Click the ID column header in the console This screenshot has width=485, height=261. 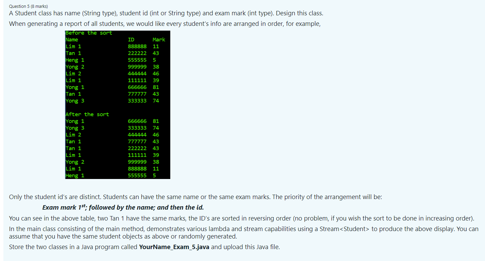pos(131,39)
